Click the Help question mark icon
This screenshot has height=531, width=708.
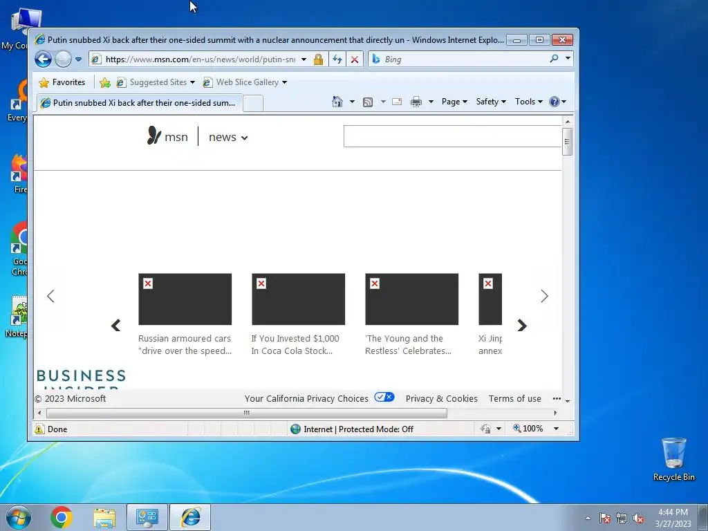click(555, 102)
